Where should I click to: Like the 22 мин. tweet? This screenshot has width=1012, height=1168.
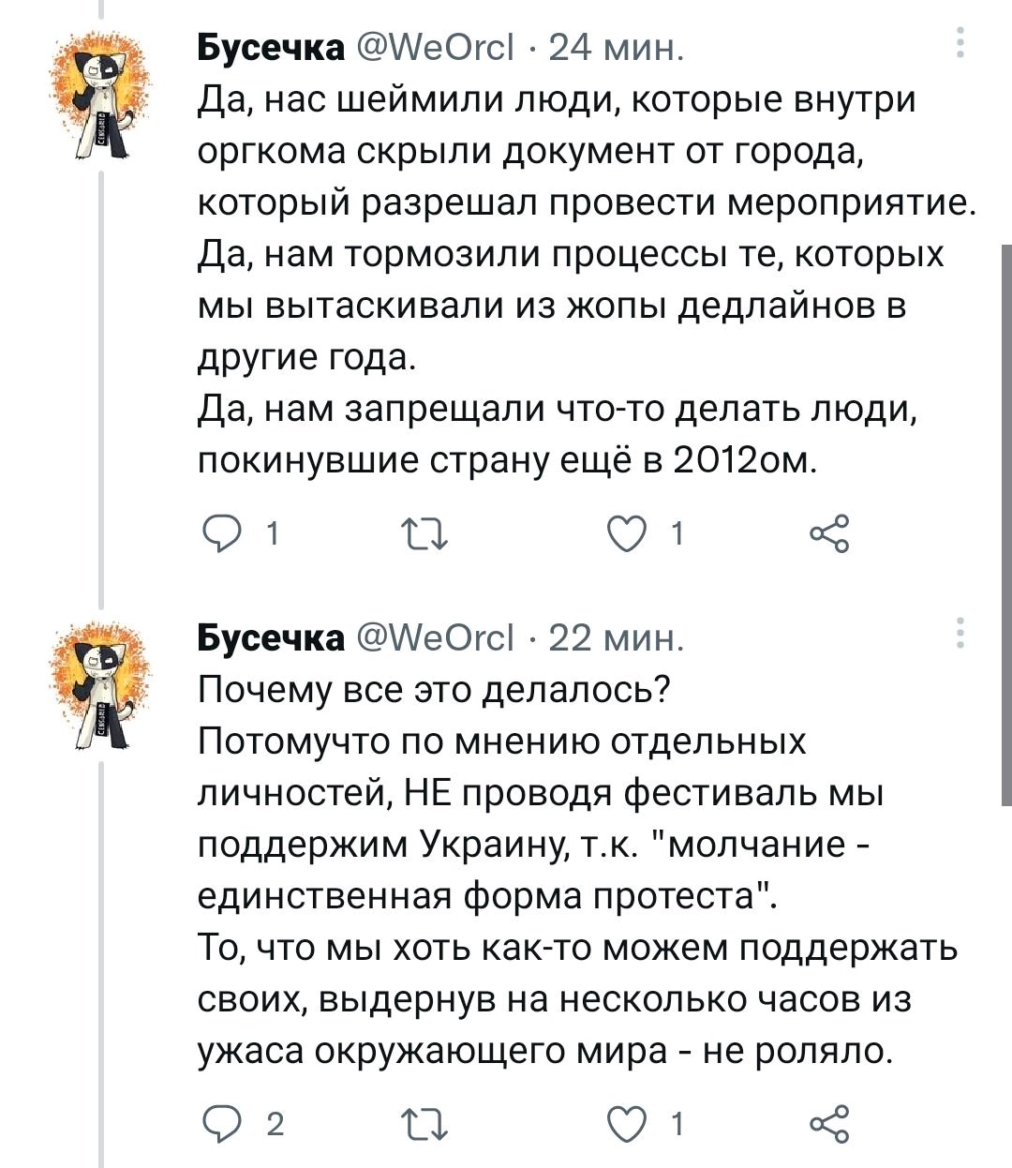pyautogui.click(x=624, y=1123)
